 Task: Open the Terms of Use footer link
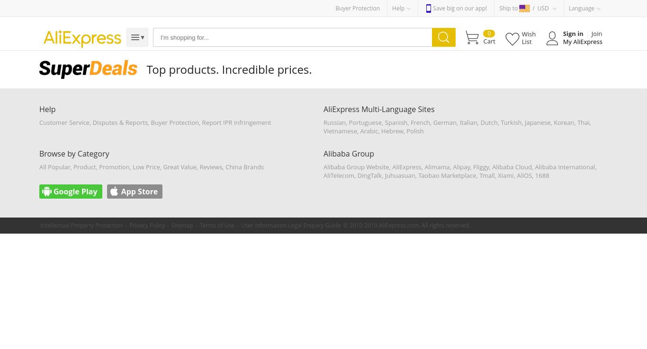(217, 226)
